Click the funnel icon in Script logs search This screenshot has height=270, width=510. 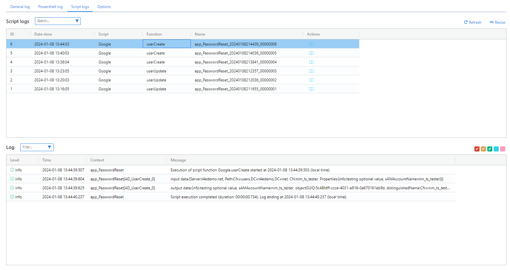point(77,21)
